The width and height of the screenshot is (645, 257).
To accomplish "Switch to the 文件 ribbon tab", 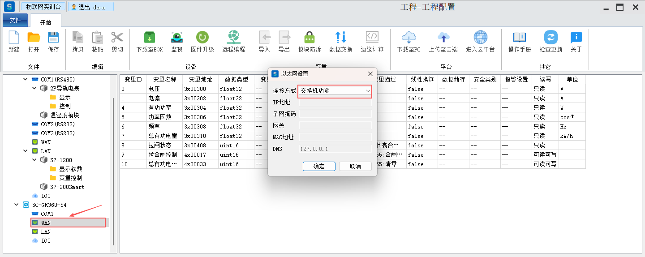I will 15,21.
